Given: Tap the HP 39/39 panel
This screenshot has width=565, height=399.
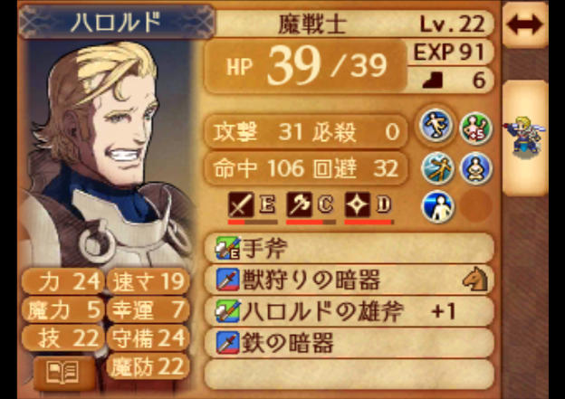Looking at the screenshot, I should click(x=305, y=67).
